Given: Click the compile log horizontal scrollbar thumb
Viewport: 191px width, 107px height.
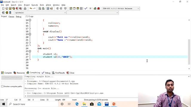Looking at the screenshot, I should coord(48,96).
